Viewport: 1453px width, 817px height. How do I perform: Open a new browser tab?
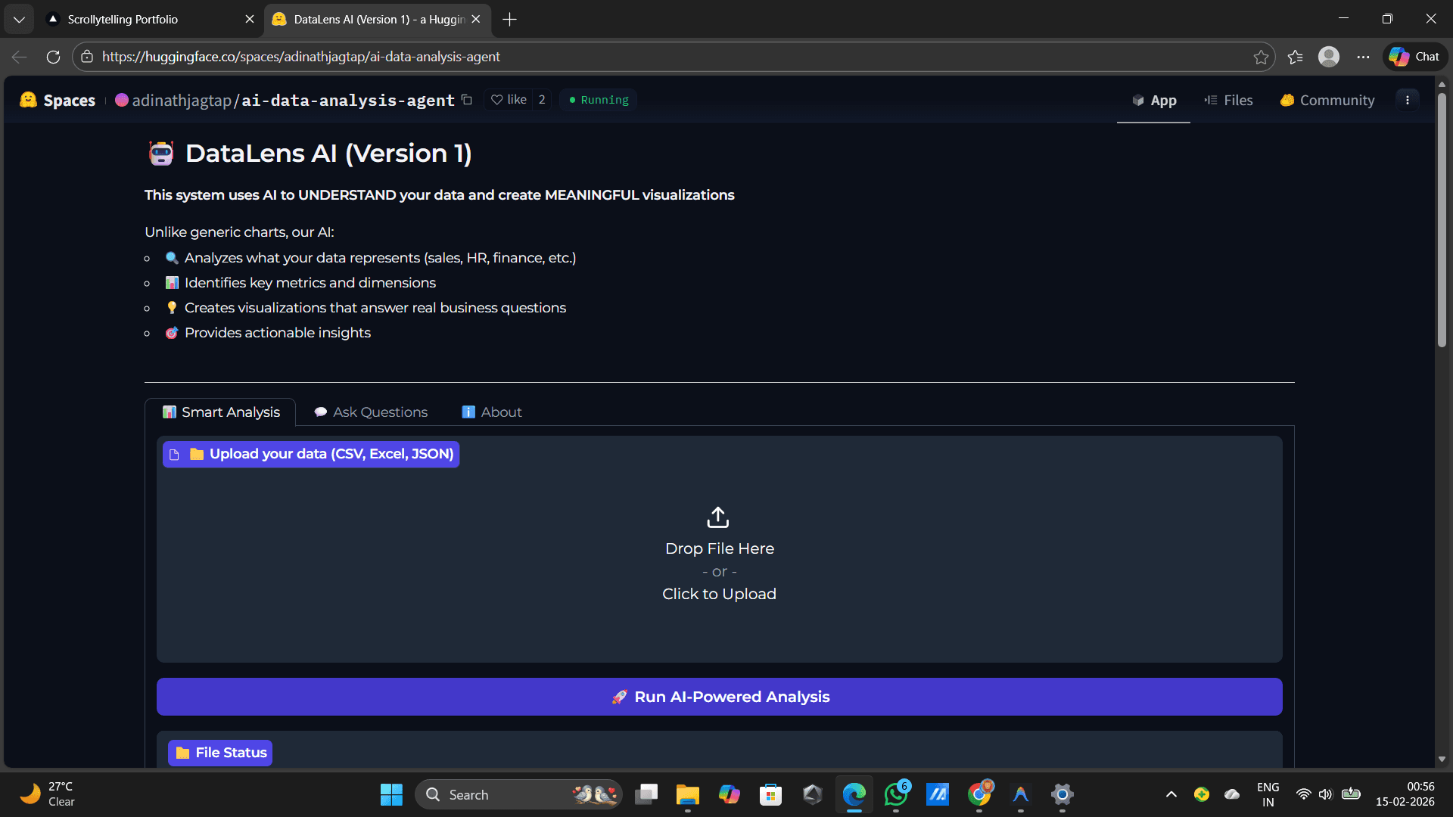(x=510, y=20)
